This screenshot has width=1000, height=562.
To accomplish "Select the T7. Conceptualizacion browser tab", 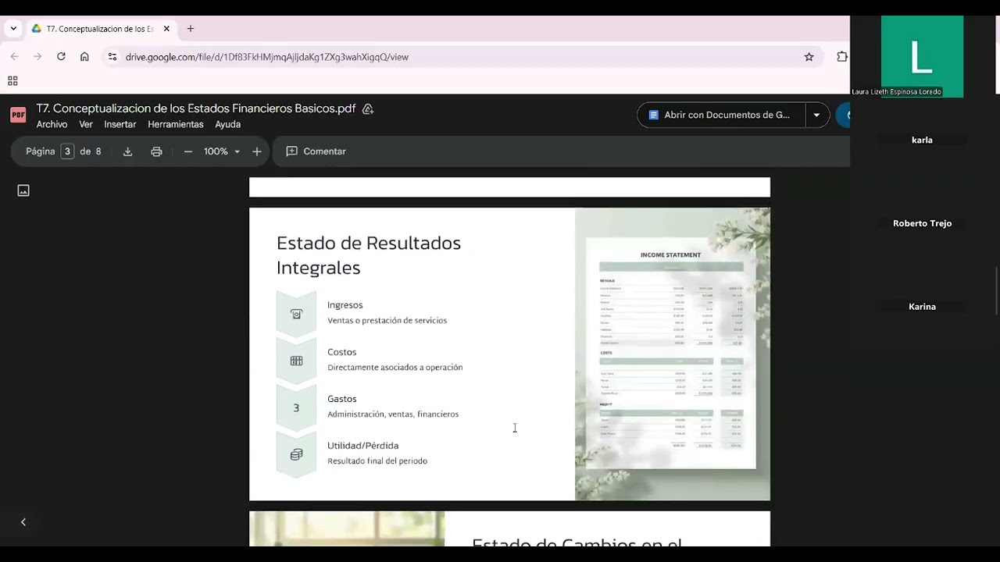I will click(x=100, y=29).
